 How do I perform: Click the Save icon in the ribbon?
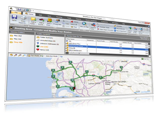14,18
